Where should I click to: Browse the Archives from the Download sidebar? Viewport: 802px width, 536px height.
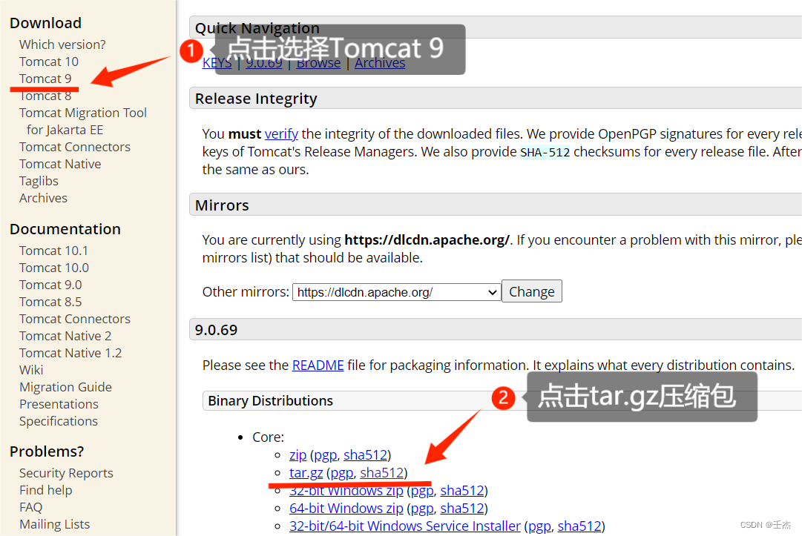coord(42,197)
